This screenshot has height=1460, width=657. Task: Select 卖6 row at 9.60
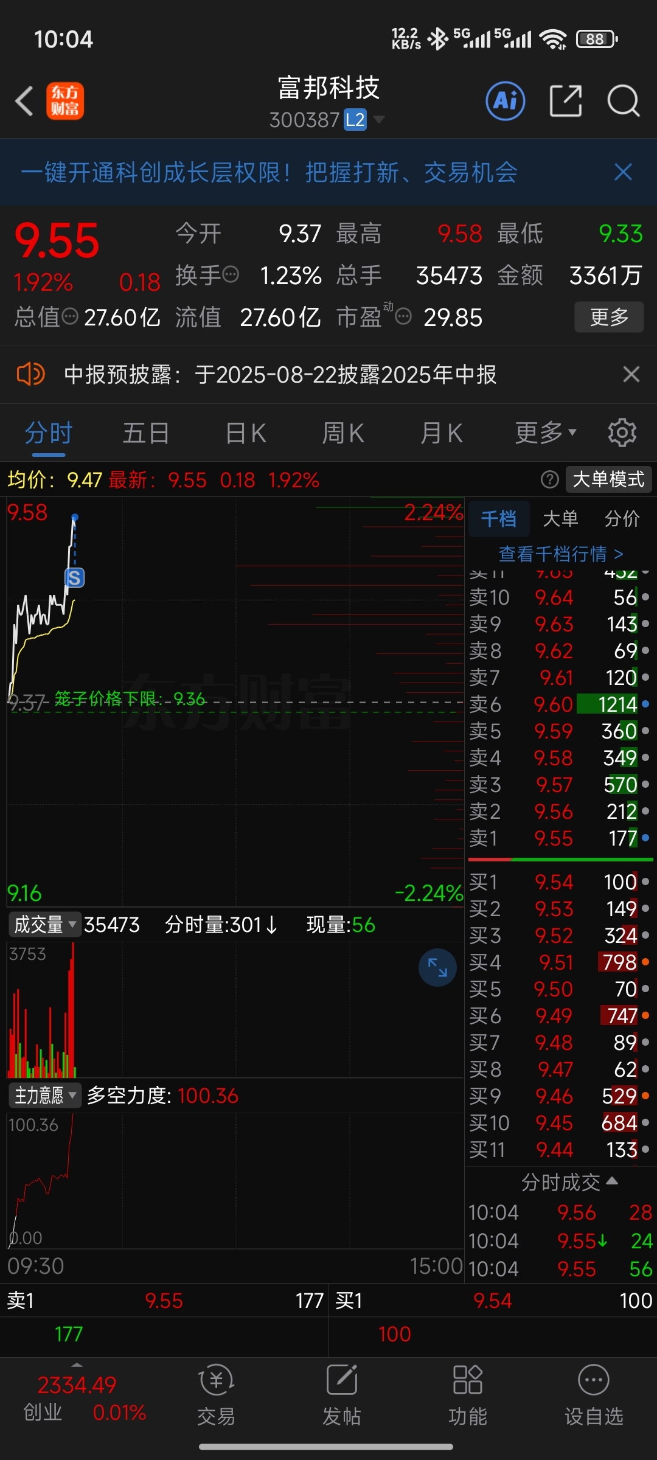560,704
